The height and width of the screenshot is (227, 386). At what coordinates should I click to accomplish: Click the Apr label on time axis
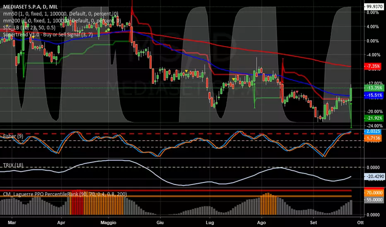tap(61, 222)
